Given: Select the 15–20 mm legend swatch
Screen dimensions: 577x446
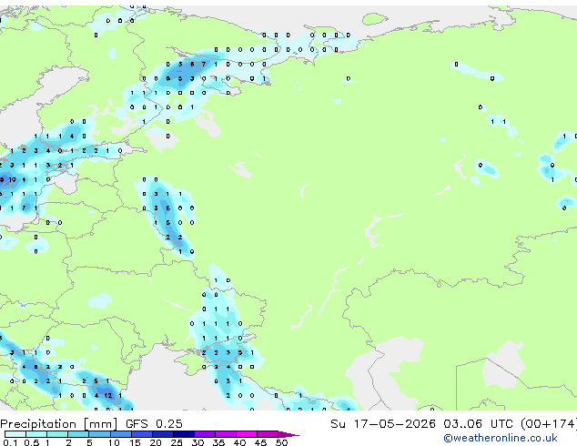Looking at the screenshot, I should tap(141, 434).
